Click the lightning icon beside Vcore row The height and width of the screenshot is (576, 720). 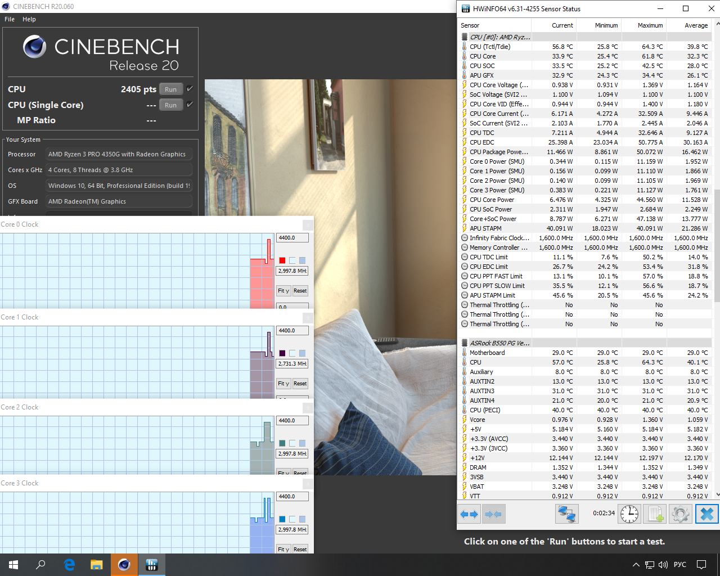coord(465,420)
